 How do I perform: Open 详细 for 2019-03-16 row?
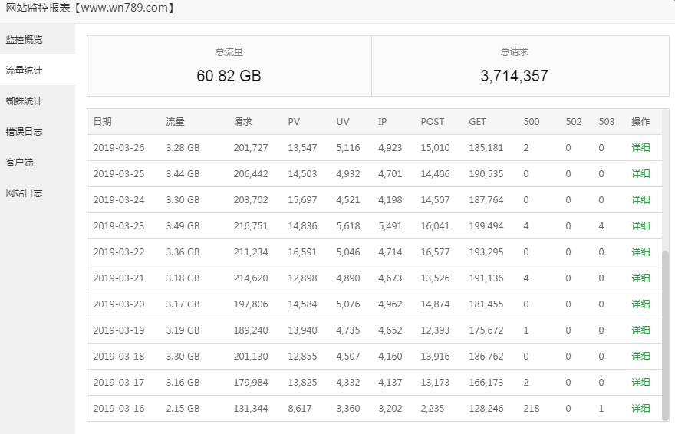[640, 409]
